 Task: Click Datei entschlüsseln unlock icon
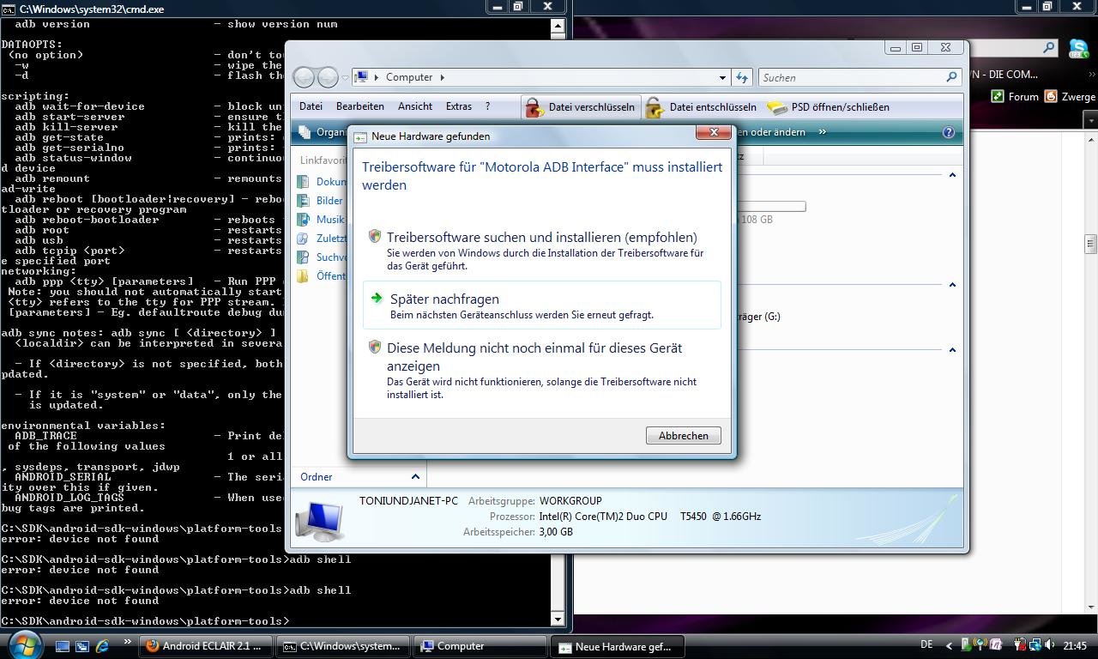655,107
